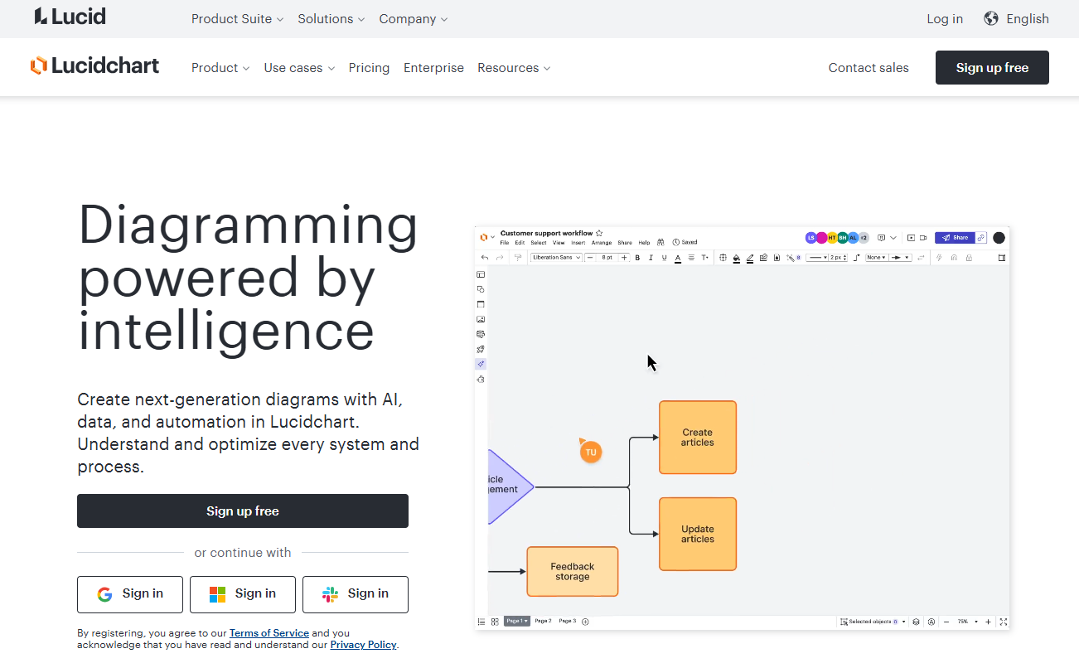Click the Lucid logo in the top bar
1079x668 pixels.
click(70, 16)
